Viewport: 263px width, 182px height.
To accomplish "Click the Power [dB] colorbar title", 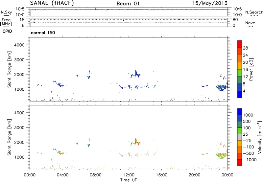I will pos(251,69).
